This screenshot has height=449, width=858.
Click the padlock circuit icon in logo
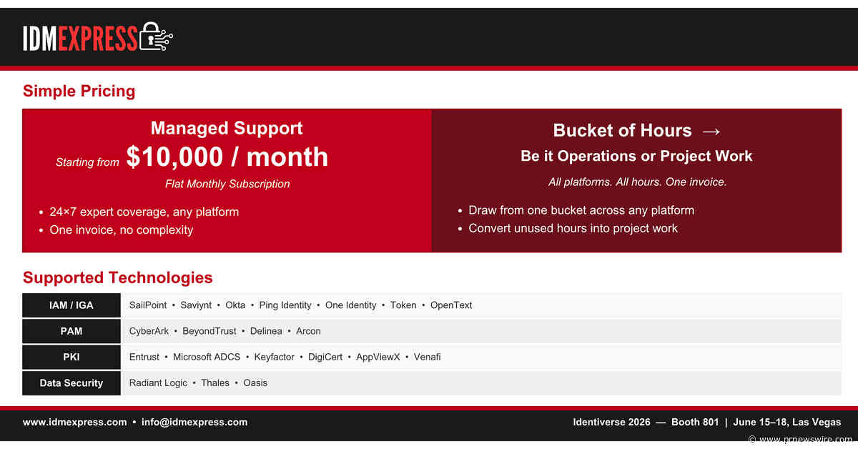[157, 36]
